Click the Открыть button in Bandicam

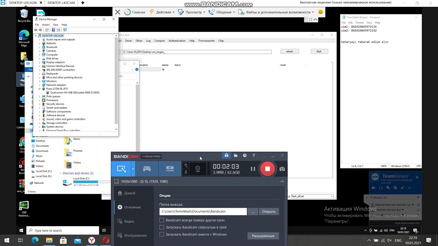click(x=269, y=212)
